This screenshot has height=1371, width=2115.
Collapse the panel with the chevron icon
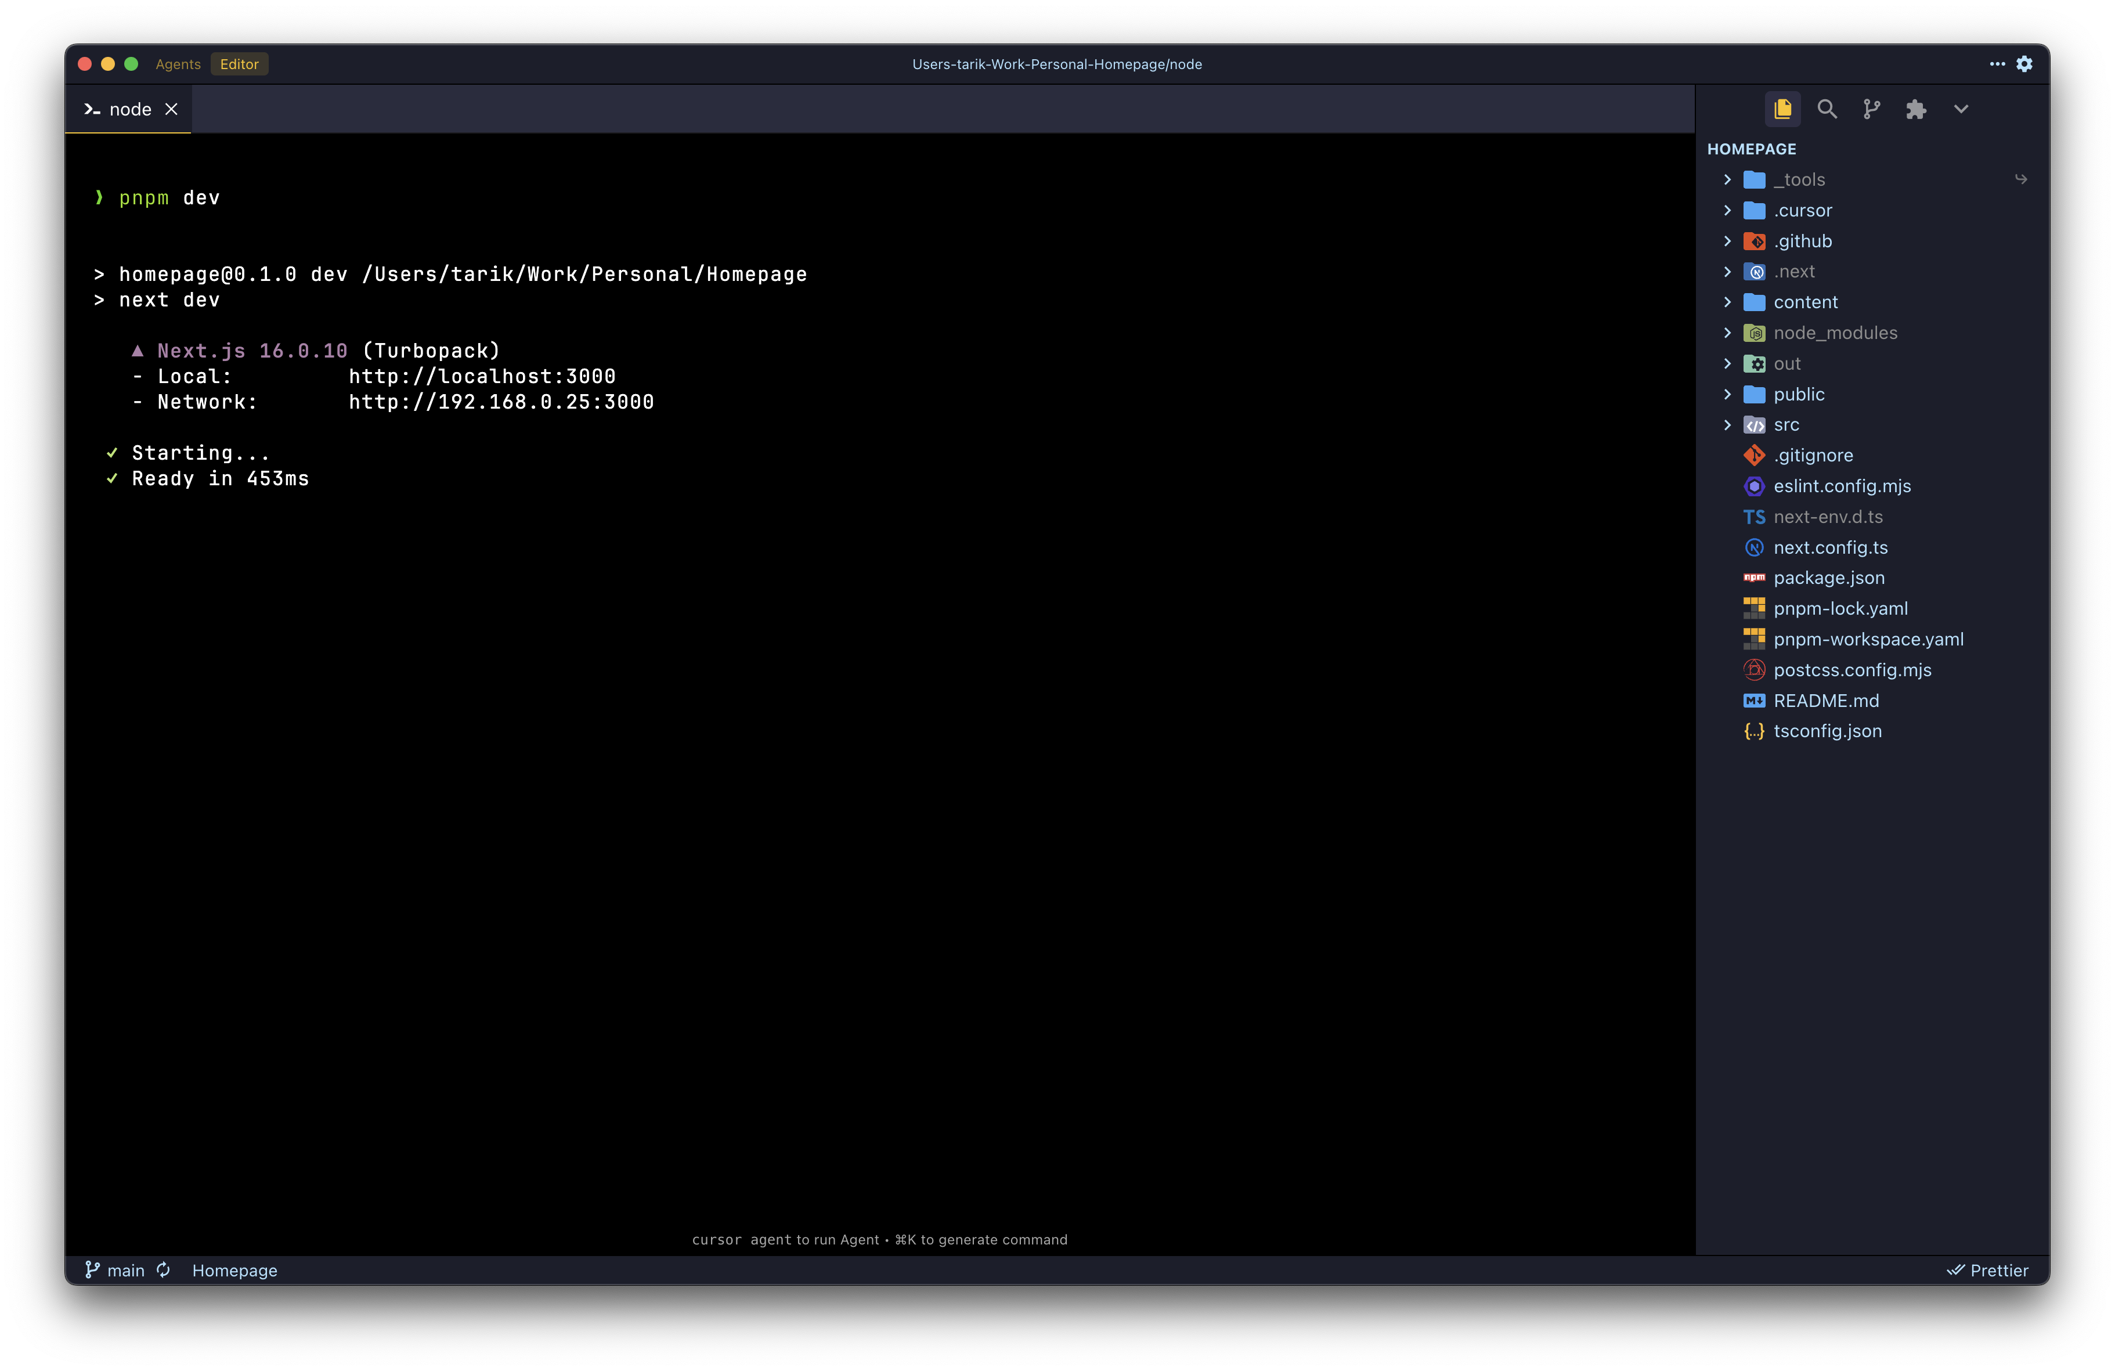(x=1961, y=109)
